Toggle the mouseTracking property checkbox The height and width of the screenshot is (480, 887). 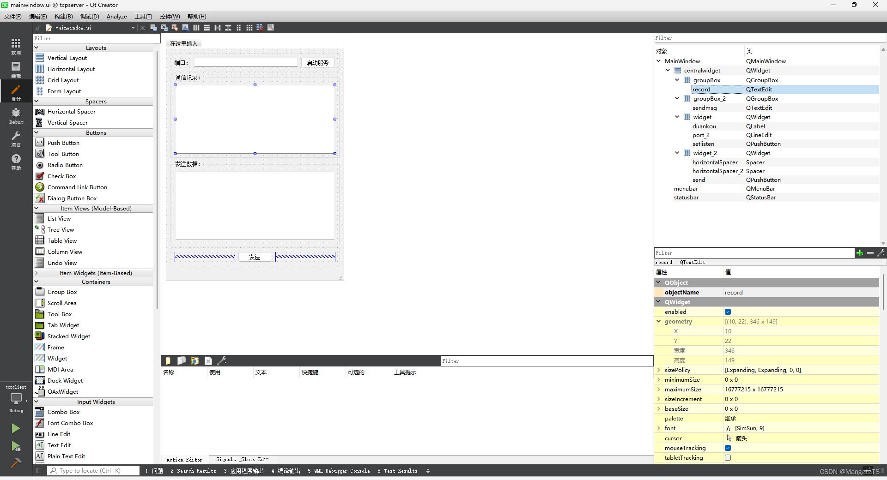tap(728, 448)
